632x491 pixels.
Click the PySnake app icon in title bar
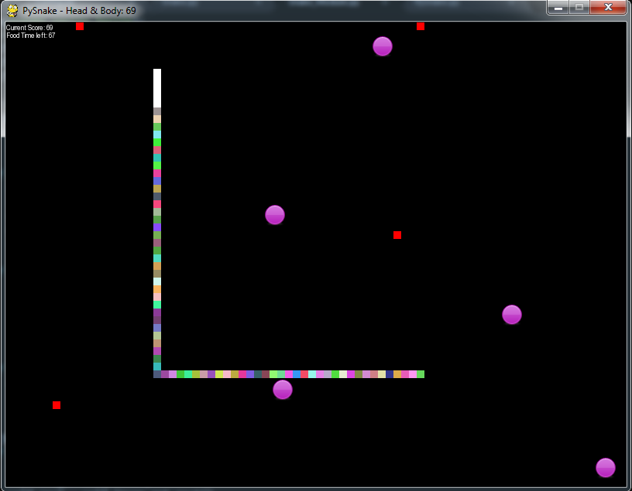(x=12, y=11)
